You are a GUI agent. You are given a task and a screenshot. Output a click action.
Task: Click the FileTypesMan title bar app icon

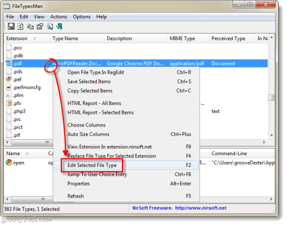coord(7,7)
